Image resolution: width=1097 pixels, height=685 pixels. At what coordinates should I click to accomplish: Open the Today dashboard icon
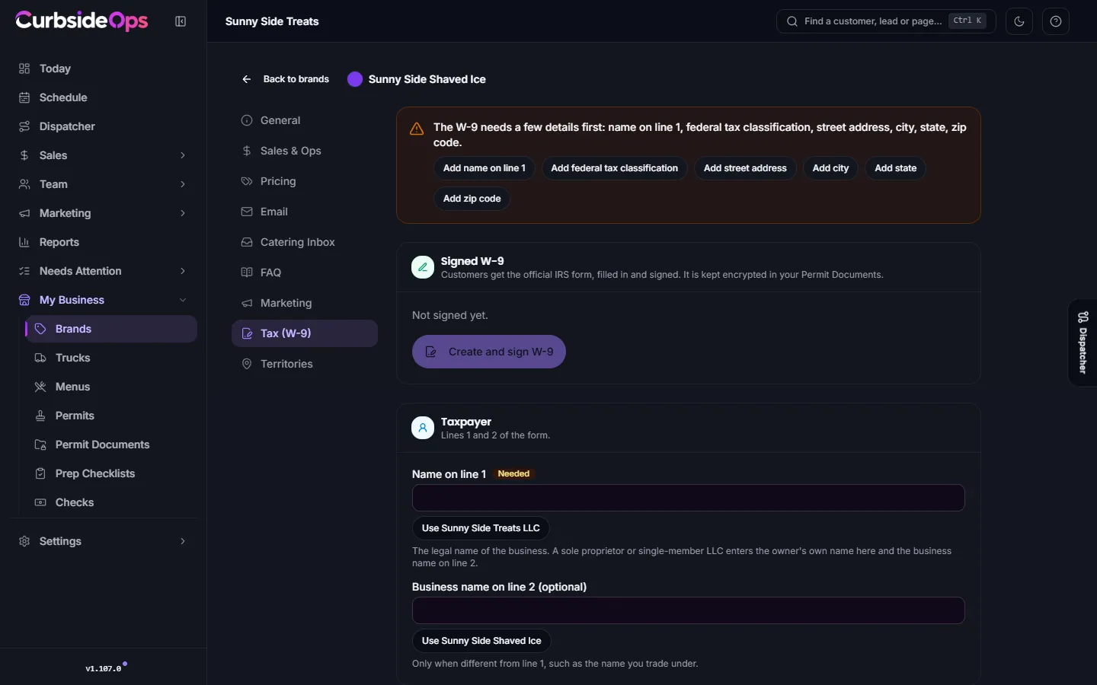[x=24, y=68]
